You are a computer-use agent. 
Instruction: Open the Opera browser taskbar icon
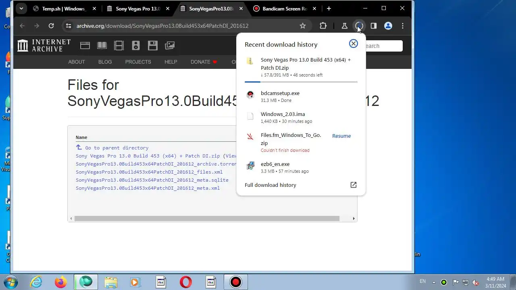[186, 282]
